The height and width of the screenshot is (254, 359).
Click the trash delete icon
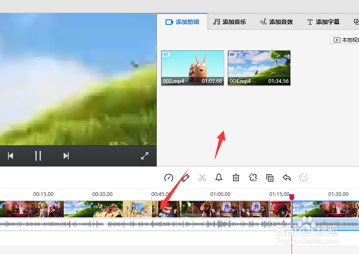[x=236, y=177]
